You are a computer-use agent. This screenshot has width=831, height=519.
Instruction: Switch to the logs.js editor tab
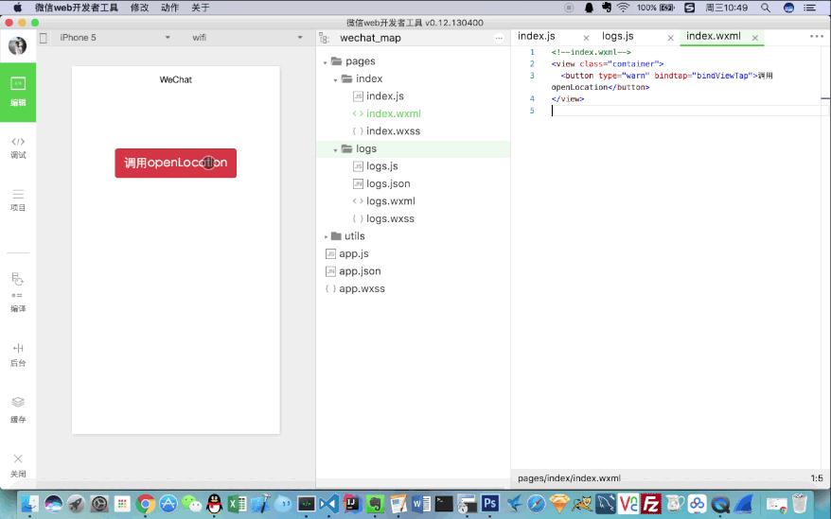(x=617, y=36)
